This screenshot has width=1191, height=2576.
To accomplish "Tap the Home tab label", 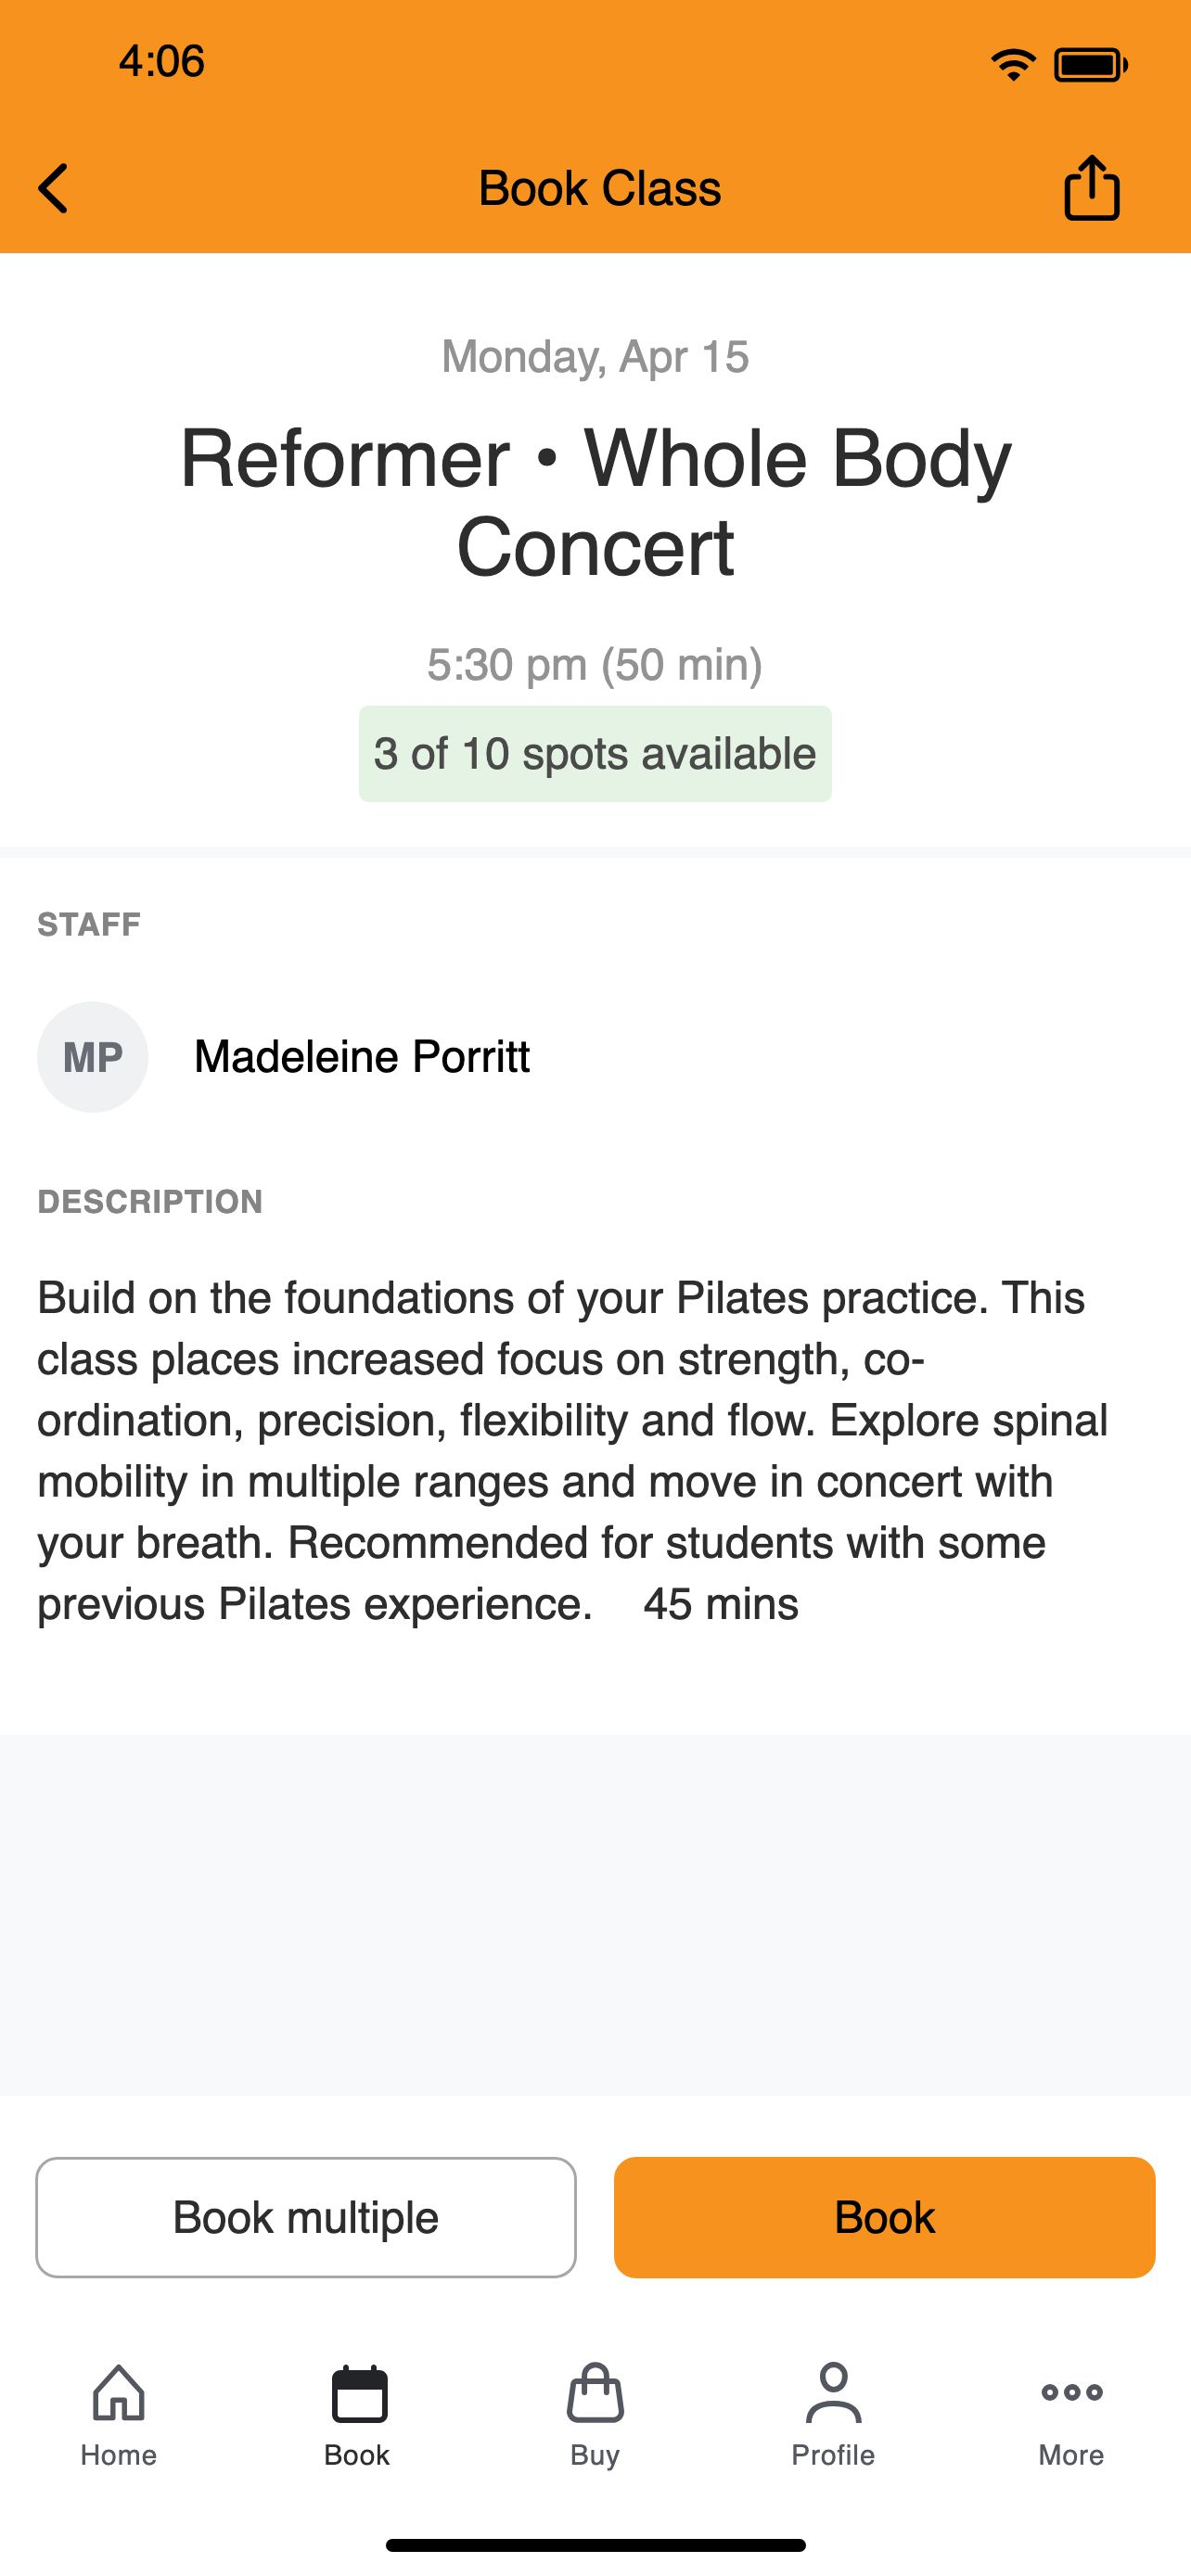I will 119,2455.
